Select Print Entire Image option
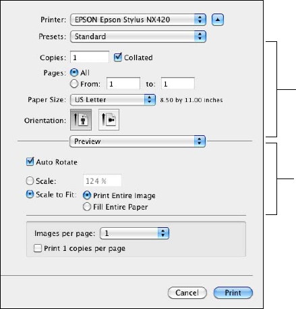Screen dimensions: 296x309 (x=87, y=195)
